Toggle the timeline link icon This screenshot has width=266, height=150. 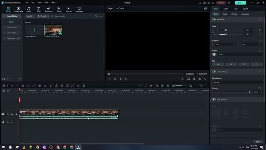8,91
